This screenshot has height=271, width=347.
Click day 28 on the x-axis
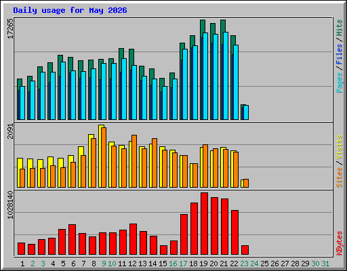pyautogui.click(x=295, y=264)
